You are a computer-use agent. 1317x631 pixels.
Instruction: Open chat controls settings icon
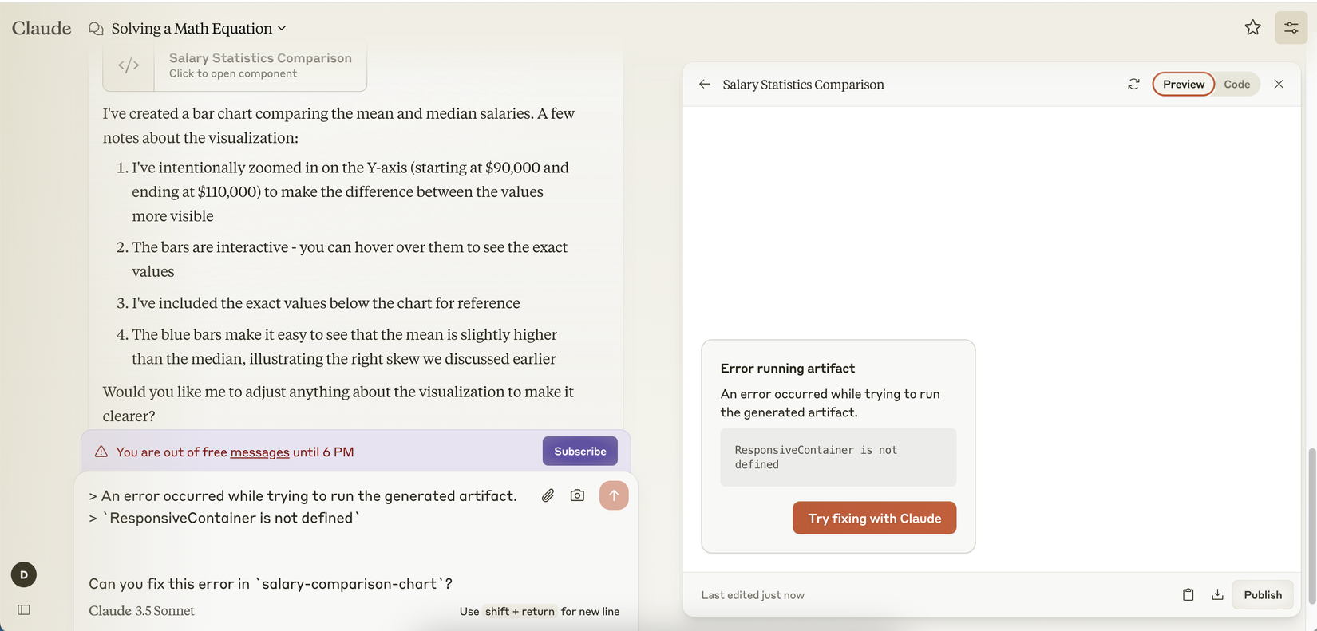tap(1291, 28)
